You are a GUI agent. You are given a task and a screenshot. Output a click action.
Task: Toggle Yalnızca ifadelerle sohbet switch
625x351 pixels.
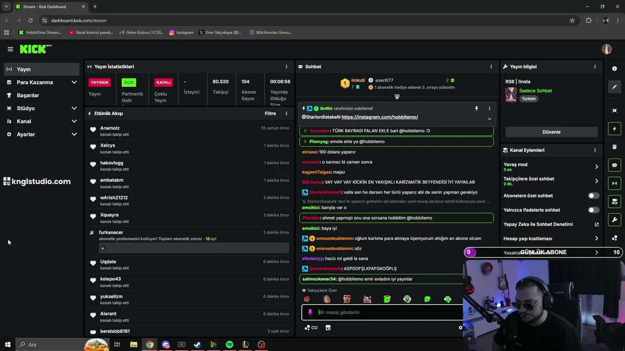[593, 210]
